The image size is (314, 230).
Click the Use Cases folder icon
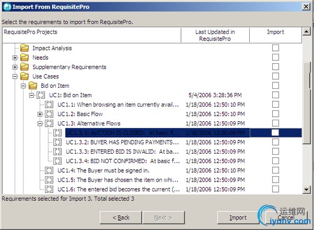25,76
